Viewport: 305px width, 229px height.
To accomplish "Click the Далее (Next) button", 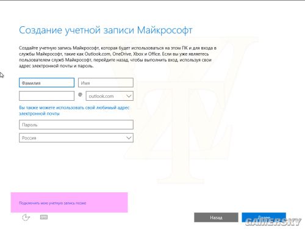I will pyautogui.click(x=264, y=217).
